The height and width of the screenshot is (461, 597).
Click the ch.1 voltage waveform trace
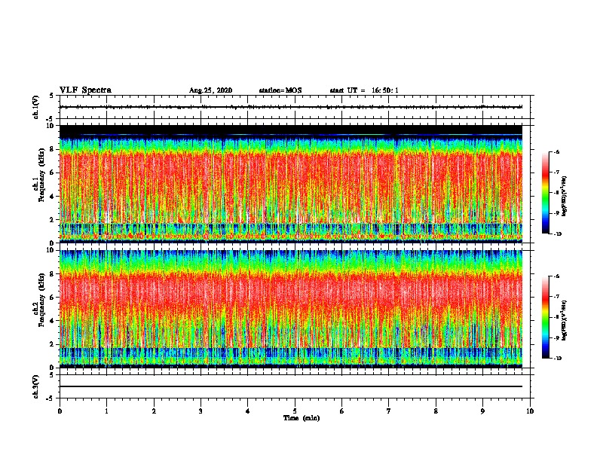pos(291,107)
